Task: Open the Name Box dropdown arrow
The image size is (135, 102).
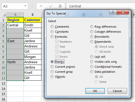Action: coord(25,6)
